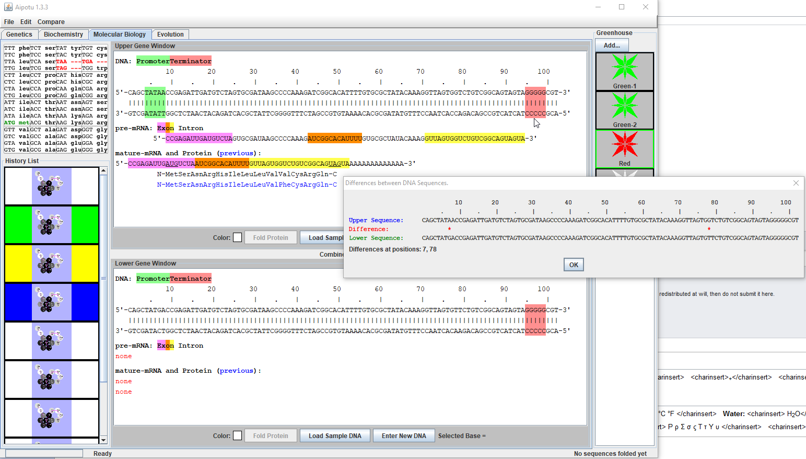Select the Red organism in Greenhouse
This screenshot has width=806, height=459.
tap(624, 148)
